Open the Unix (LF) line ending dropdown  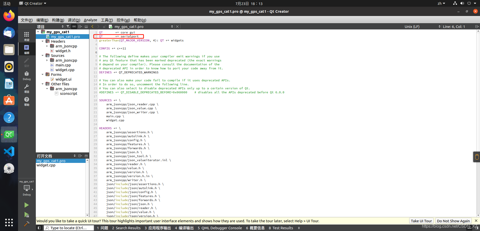(x=422, y=26)
